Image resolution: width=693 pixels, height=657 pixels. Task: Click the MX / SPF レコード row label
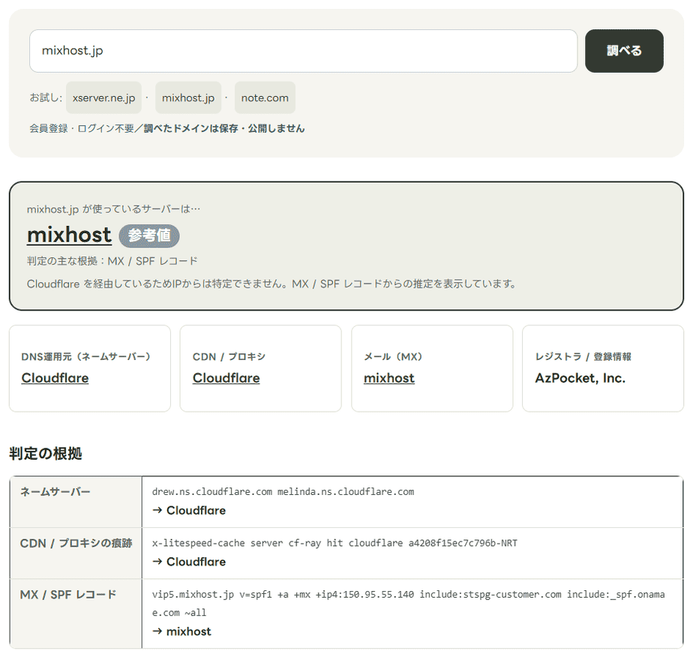[x=68, y=595]
